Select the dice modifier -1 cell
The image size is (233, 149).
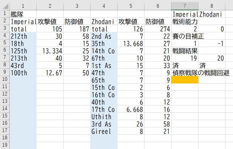[x=212, y=43]
